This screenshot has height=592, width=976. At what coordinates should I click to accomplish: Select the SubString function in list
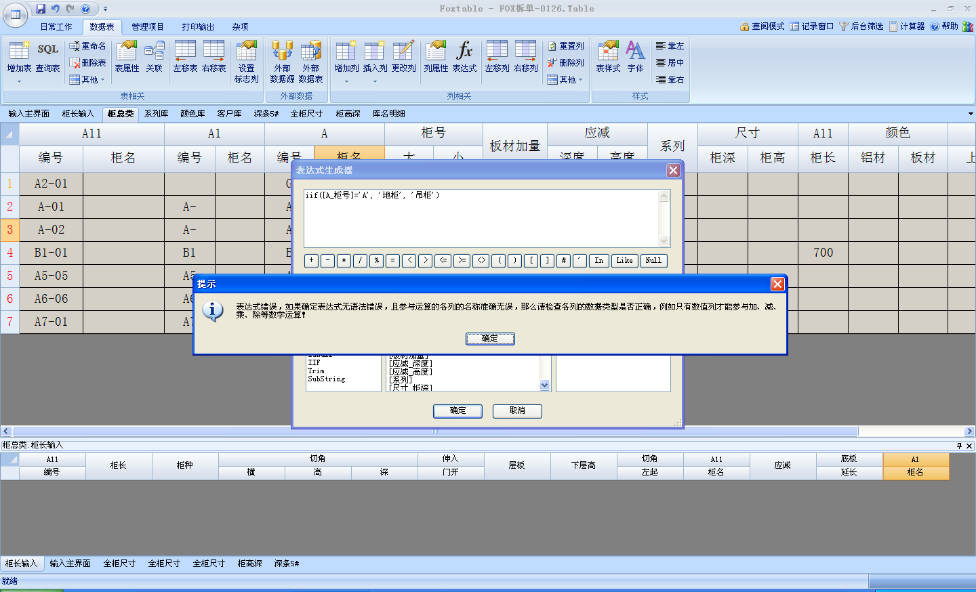(x=327, y=379)
